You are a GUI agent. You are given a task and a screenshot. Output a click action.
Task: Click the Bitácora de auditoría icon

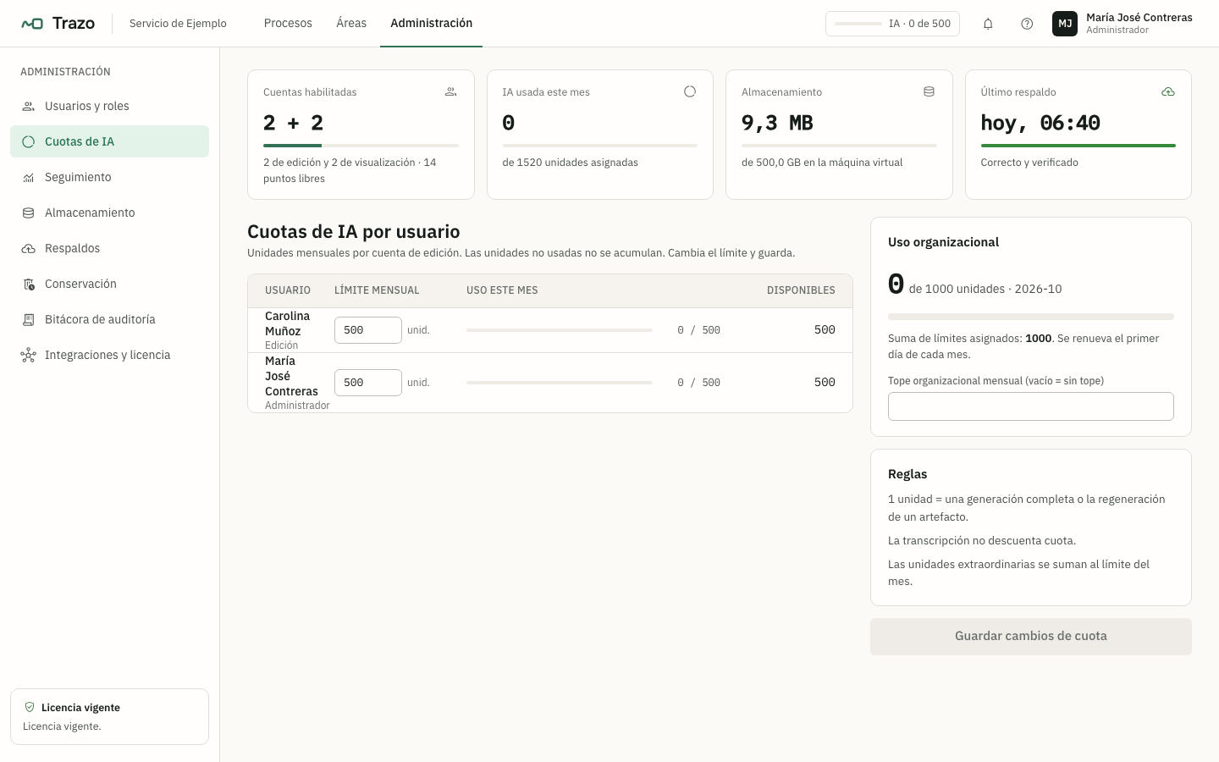coord(29,320)
